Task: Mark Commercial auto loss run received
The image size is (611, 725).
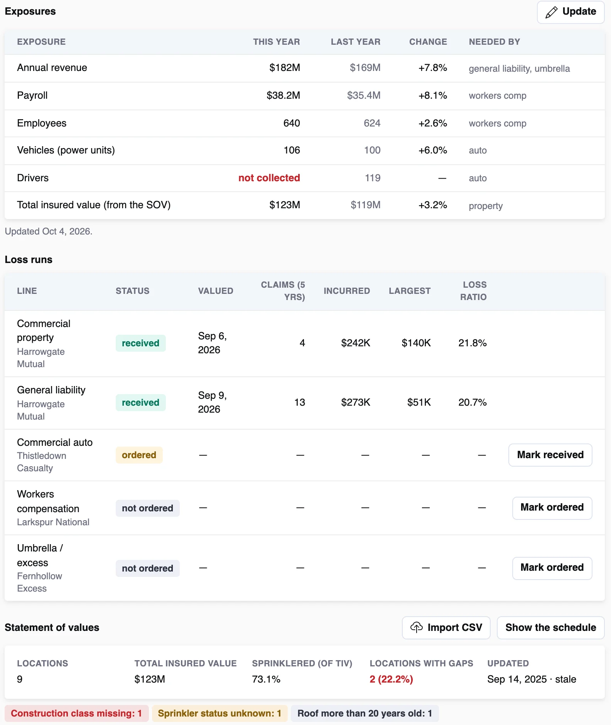Action: (550, 455)
